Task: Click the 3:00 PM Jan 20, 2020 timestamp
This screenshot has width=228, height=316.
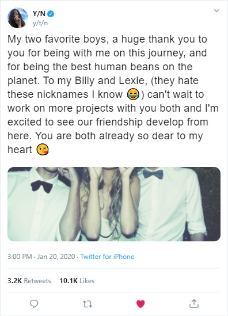Action: point(41,257)
